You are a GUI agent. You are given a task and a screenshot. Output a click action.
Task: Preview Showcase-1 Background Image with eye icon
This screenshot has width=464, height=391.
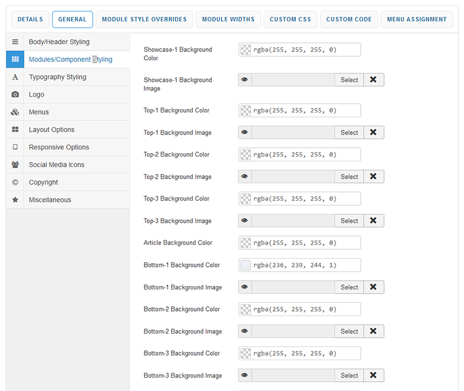coord(245,80)
